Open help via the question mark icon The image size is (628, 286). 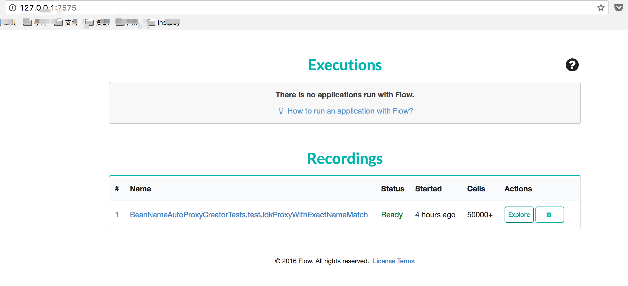[572, 65]
